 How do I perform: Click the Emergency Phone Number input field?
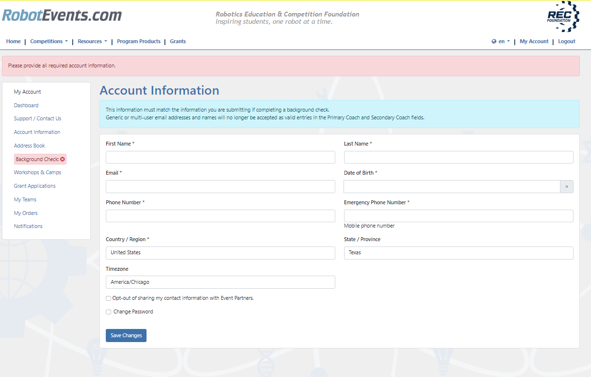point(458,215)
